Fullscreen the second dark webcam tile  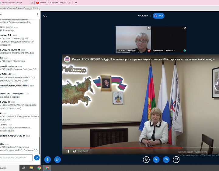[185, 28]
